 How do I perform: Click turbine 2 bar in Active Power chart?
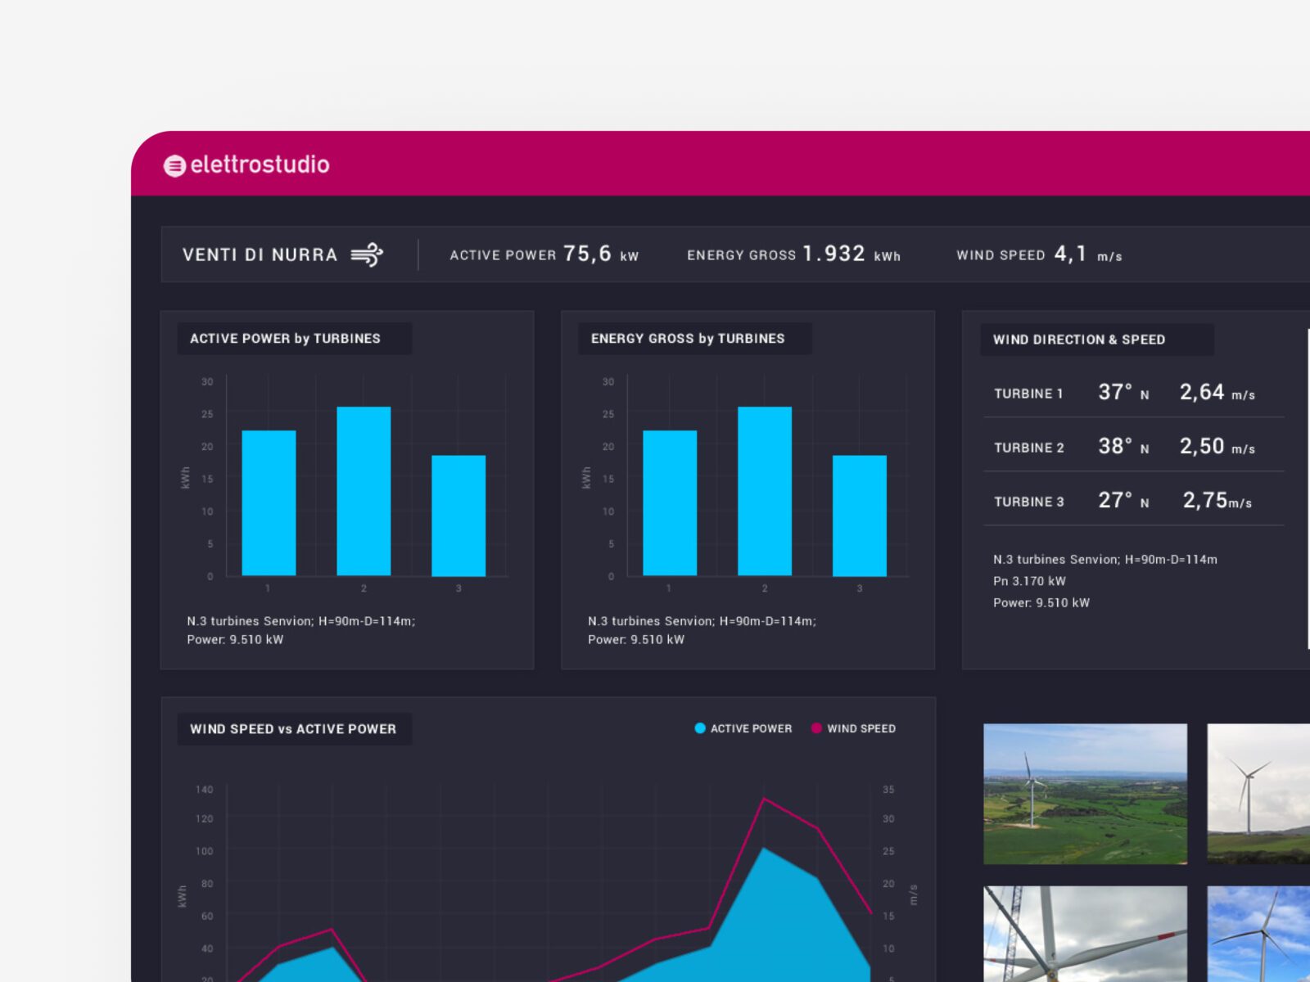tap(364, 491)
